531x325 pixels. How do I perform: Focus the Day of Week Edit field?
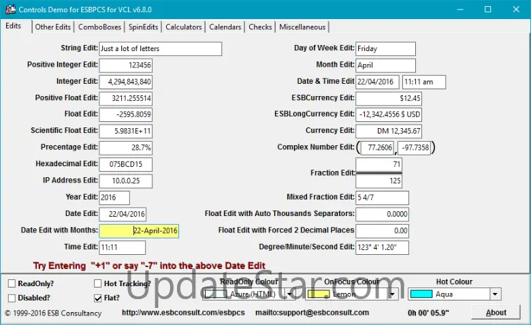[386, 49]
